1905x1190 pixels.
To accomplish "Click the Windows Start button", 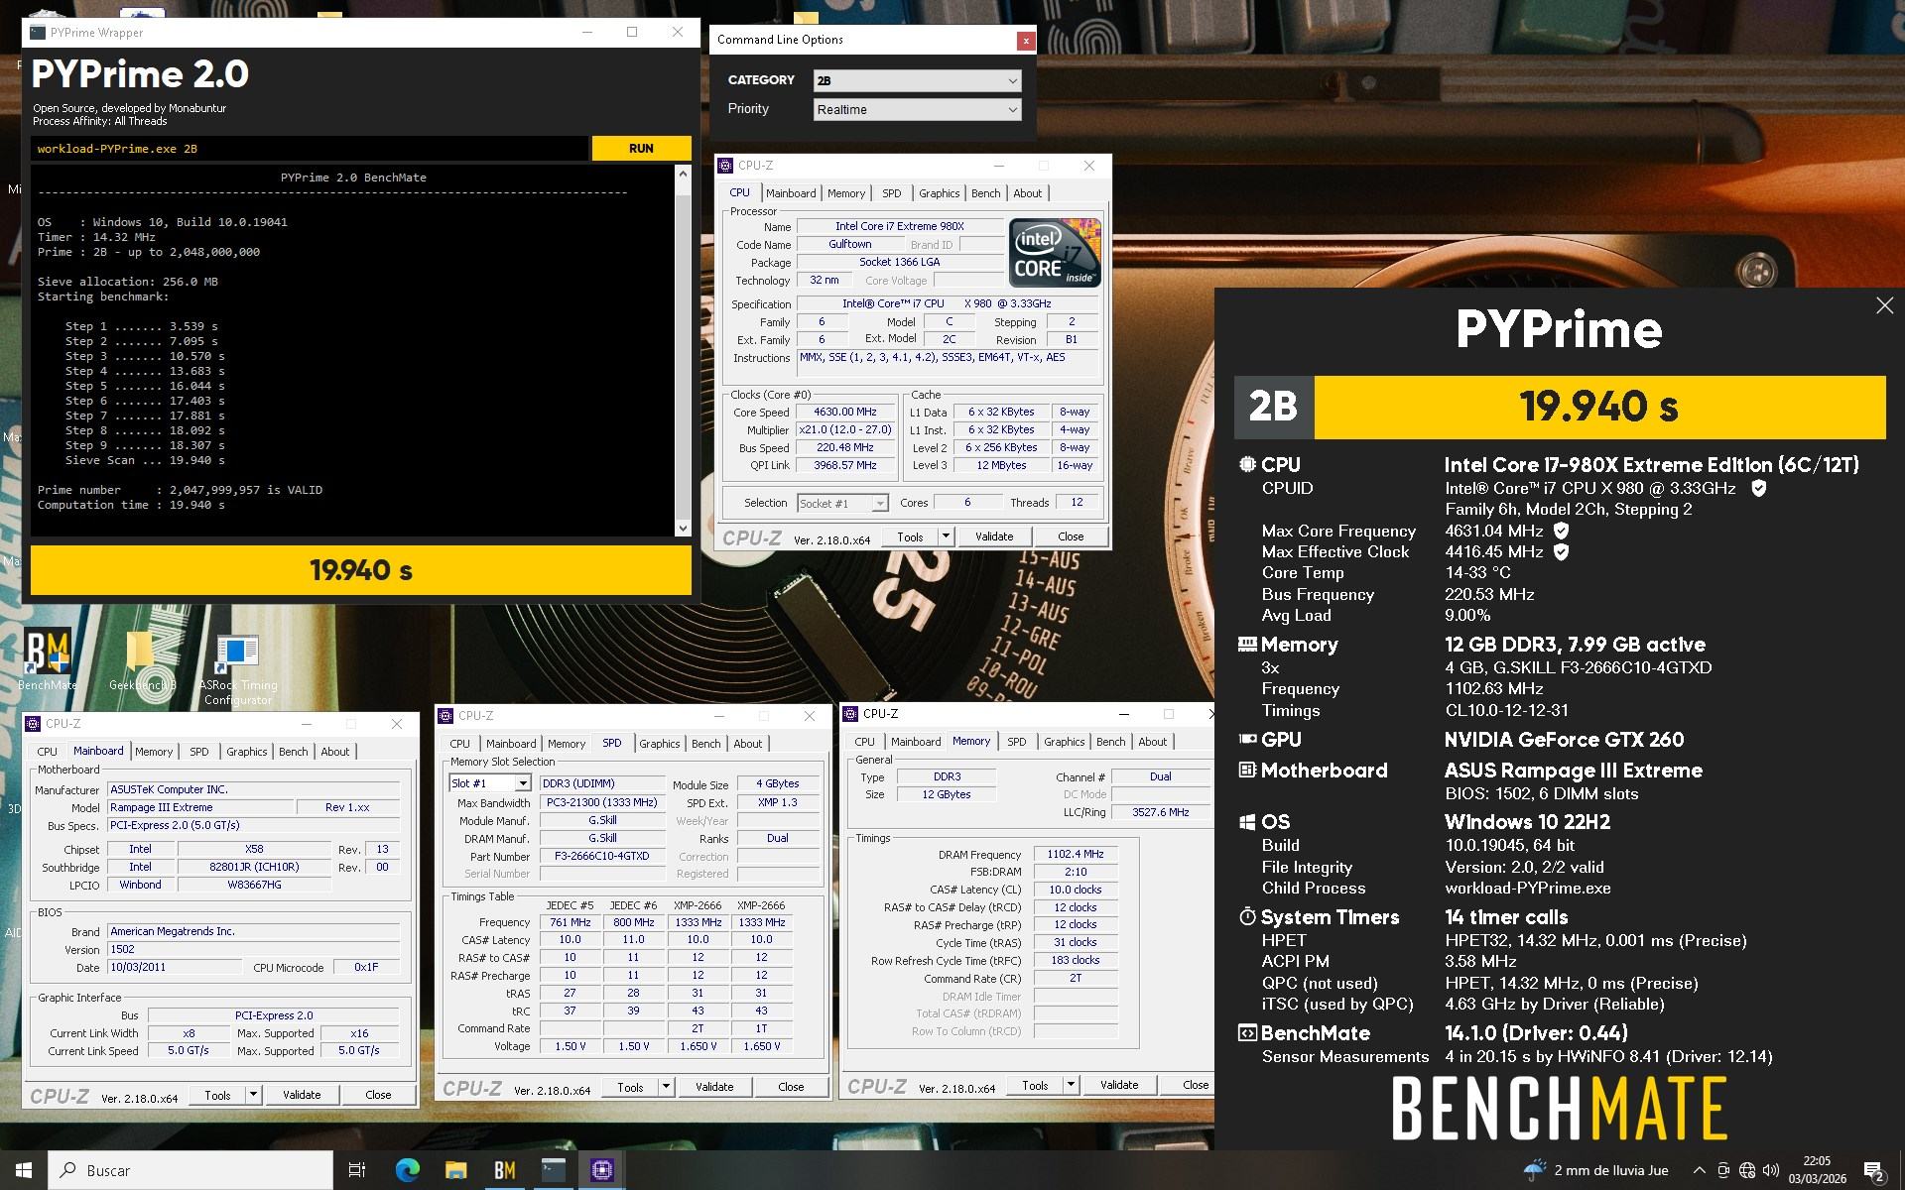I will (x=24, y=1170).
